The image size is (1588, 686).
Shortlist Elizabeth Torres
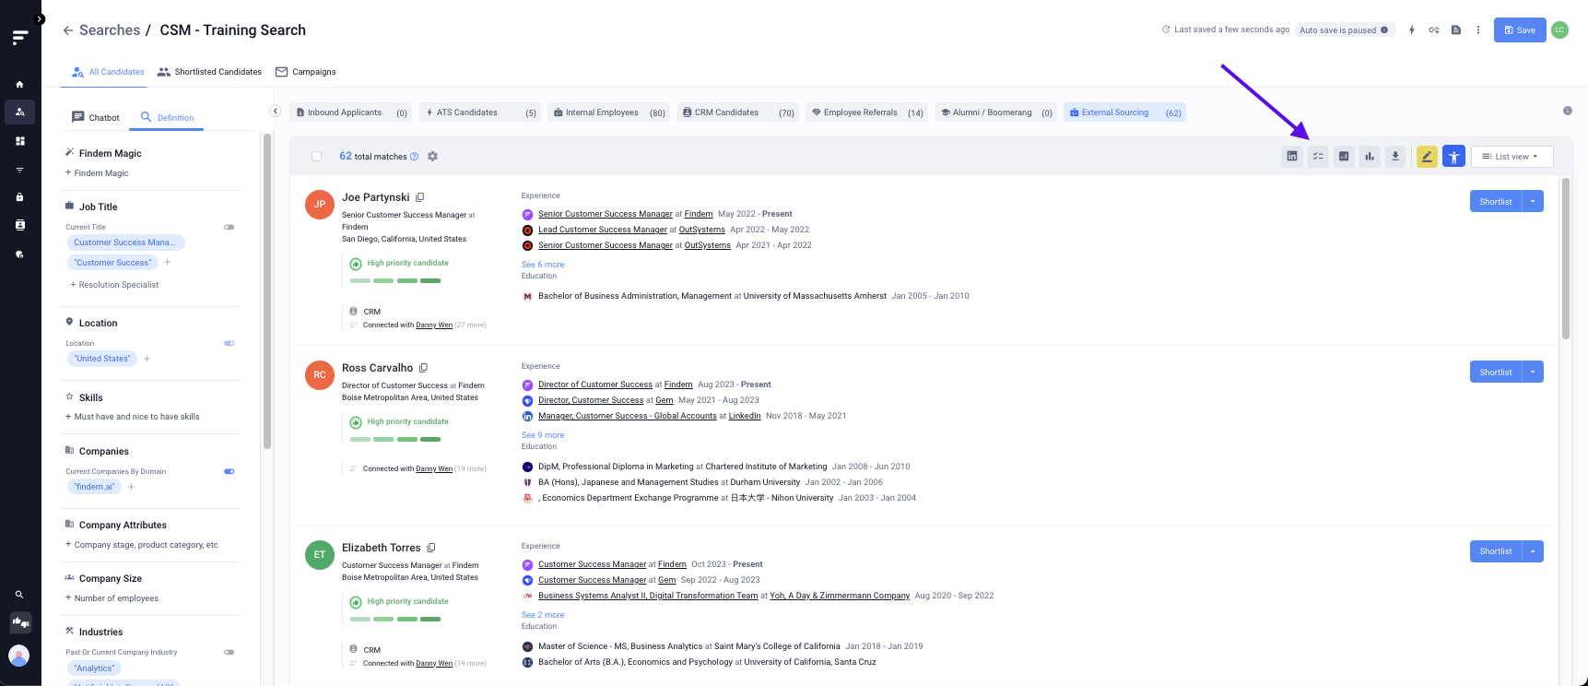pyautogui.click(x=1495, y=551)
